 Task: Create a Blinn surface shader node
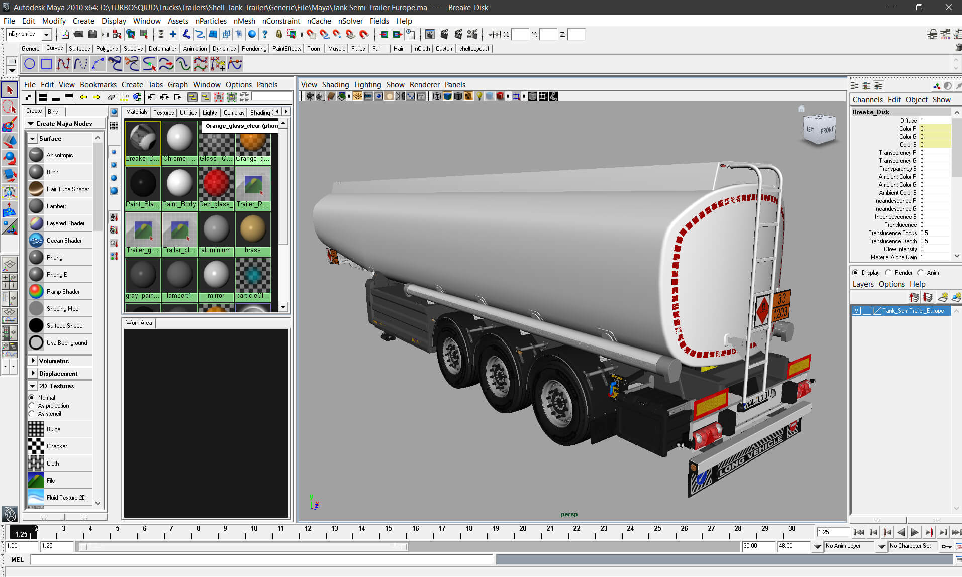pos(60,172)
